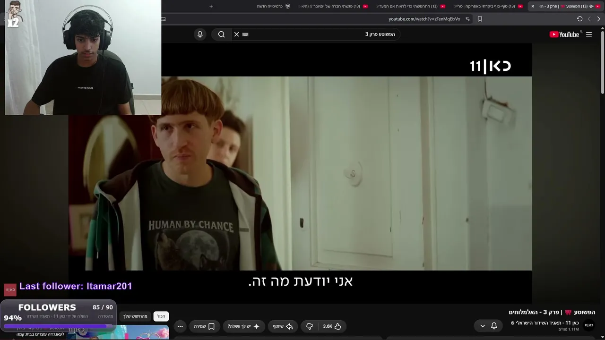Open the notification bell subscription dropdown
The image size is (605, 340).
pyautogui.click(x=489, y=326)
